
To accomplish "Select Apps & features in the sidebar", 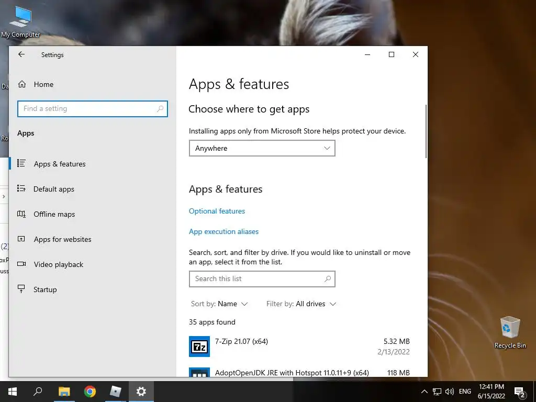I will tap(60, 164).
